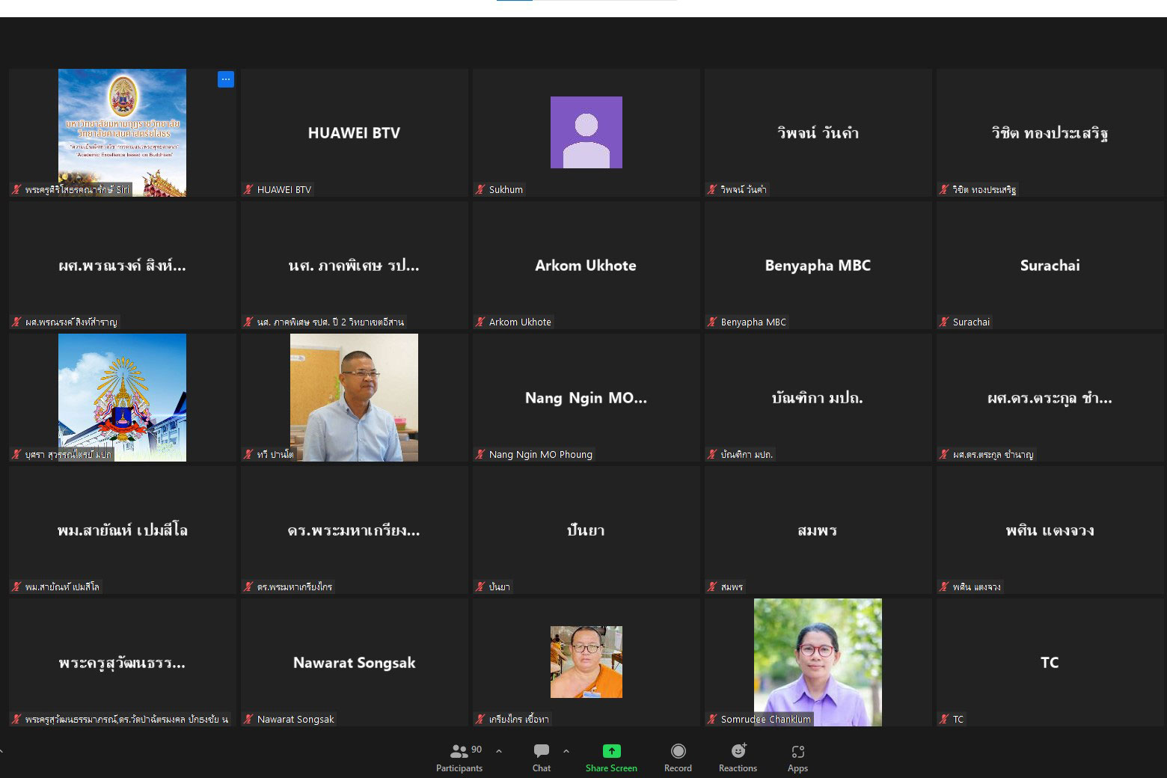1167x778 pixels.
Task: Select Sukhum's purple avatar placeholder
Action: point(586,132)
